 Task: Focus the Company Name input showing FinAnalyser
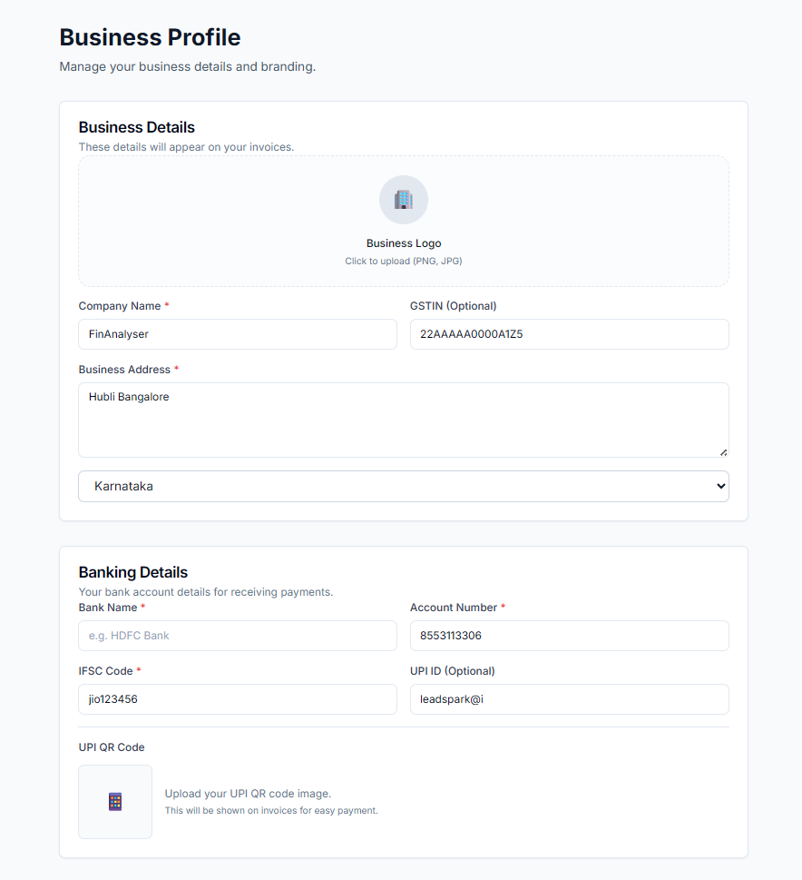coord(237,334)
